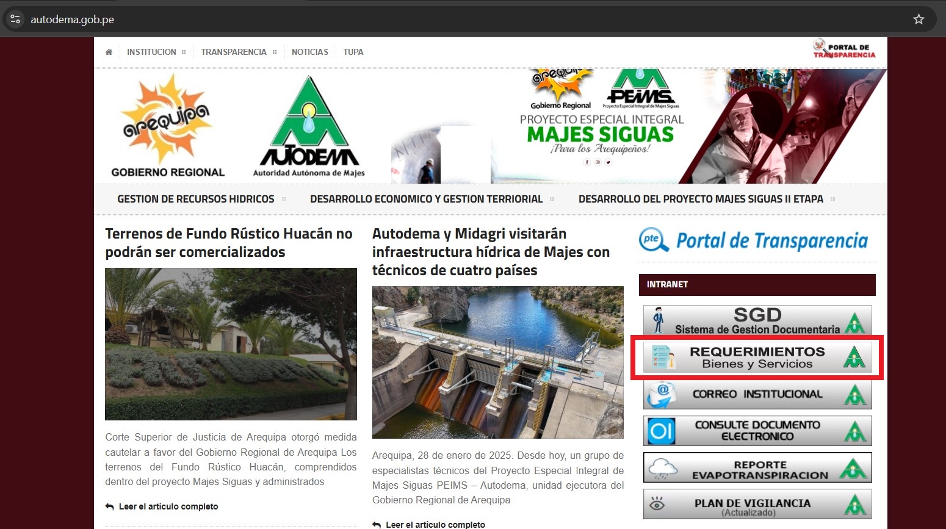Open the Instagram icon in the banner
This screenshot has width=946, height=529.
[598, 162]
